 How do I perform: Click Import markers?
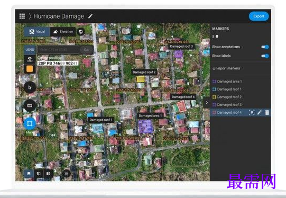226,68
